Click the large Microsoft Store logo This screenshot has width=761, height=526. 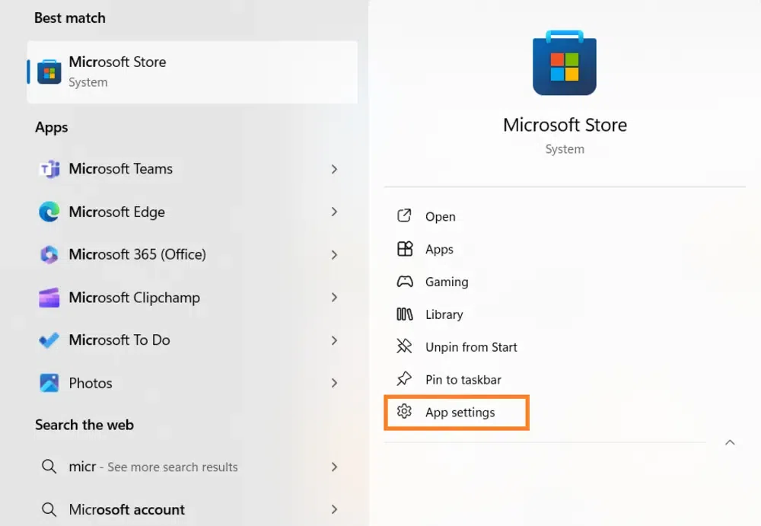(565, 64)
